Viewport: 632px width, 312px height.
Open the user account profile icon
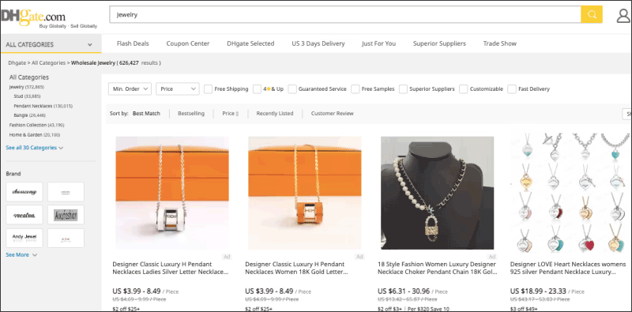pos(623,15)
